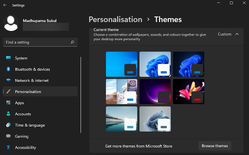Click Get more themes from Microsoft Store
This screenshot has height=155, width=249.
[x=139, y=146]
